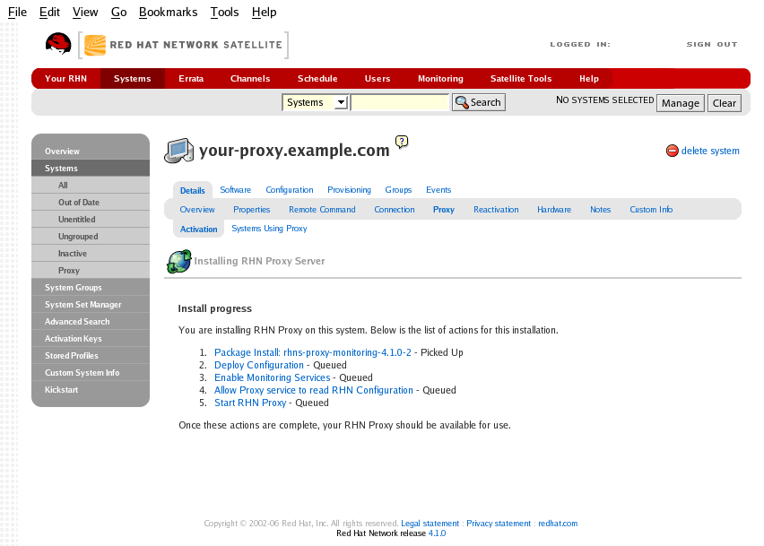The height and width of the screenshot is (546, 764).
Task: Open the Satellite Tools tab
Action: point(521,78)
